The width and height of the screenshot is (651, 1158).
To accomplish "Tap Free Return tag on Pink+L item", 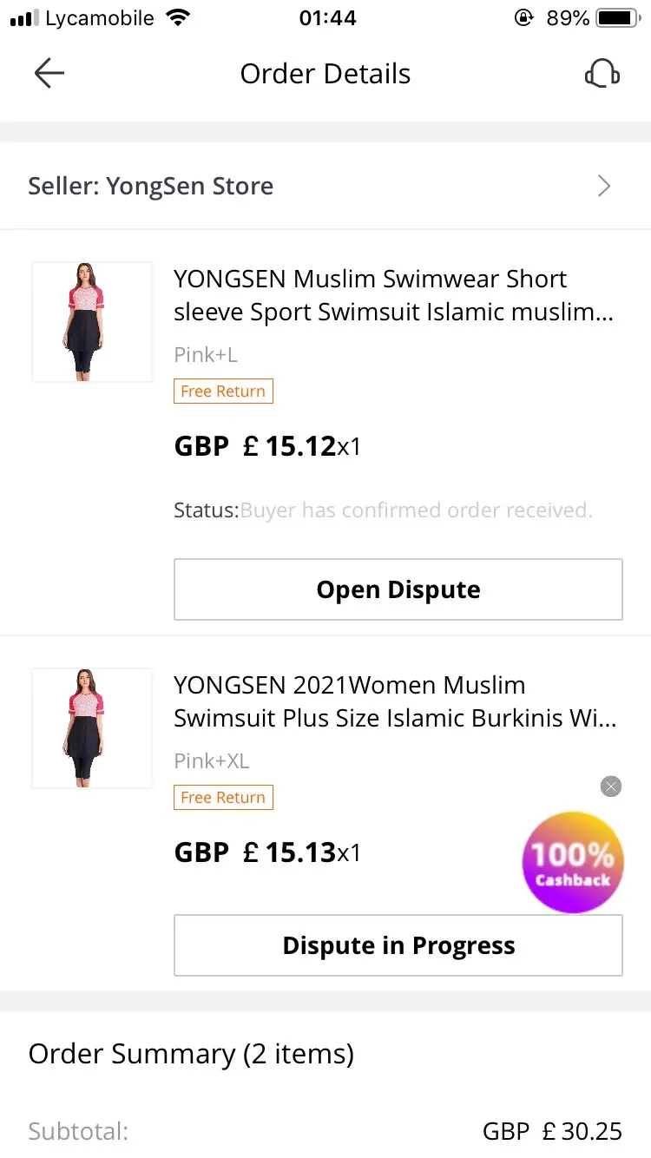I will [223, 391].
